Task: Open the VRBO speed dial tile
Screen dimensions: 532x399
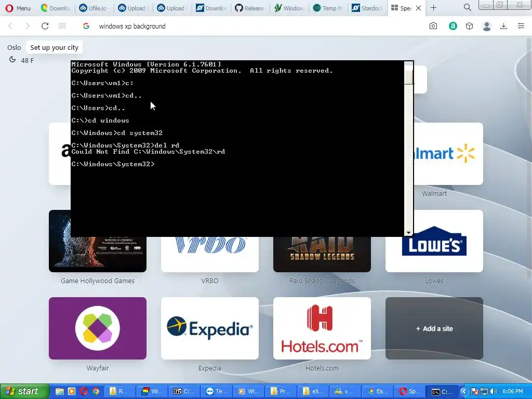Action: pyautogui.click(x=210, y=255)
